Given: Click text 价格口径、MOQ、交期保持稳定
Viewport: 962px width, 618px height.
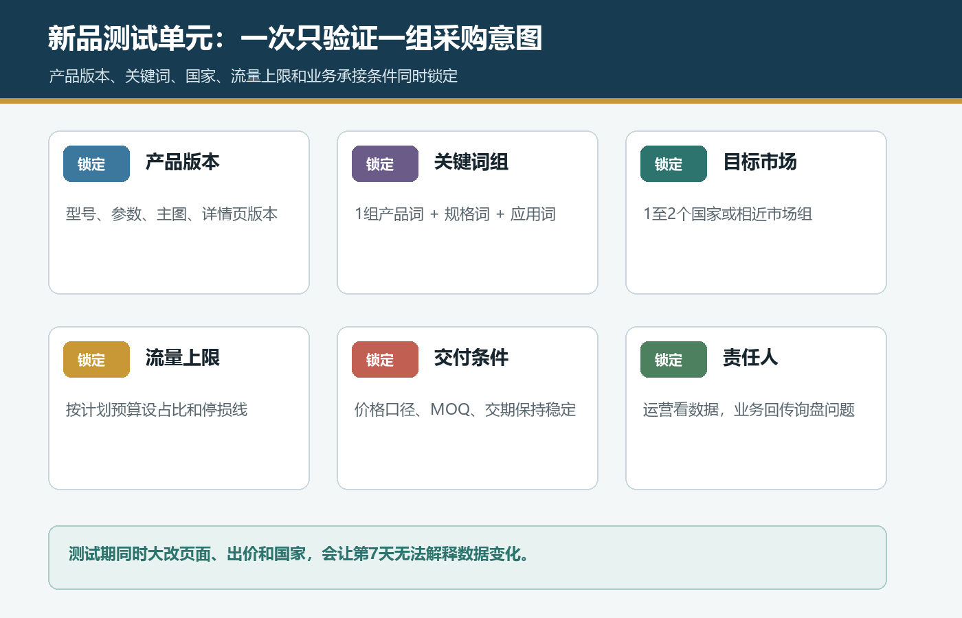Looking at the screenshot, I should 465,410.
